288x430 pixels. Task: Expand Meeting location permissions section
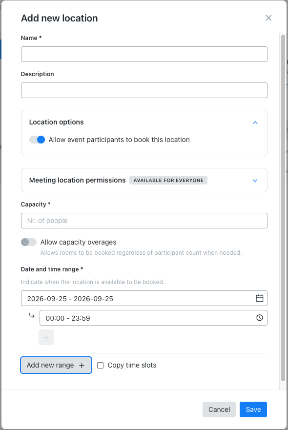click(255, 181)
